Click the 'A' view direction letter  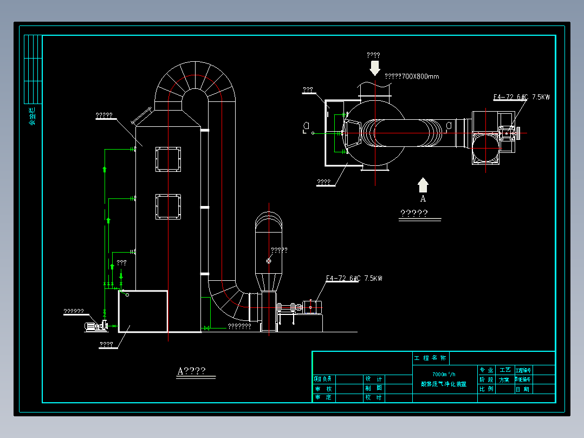pyautogui.click(x=423, y=199)
